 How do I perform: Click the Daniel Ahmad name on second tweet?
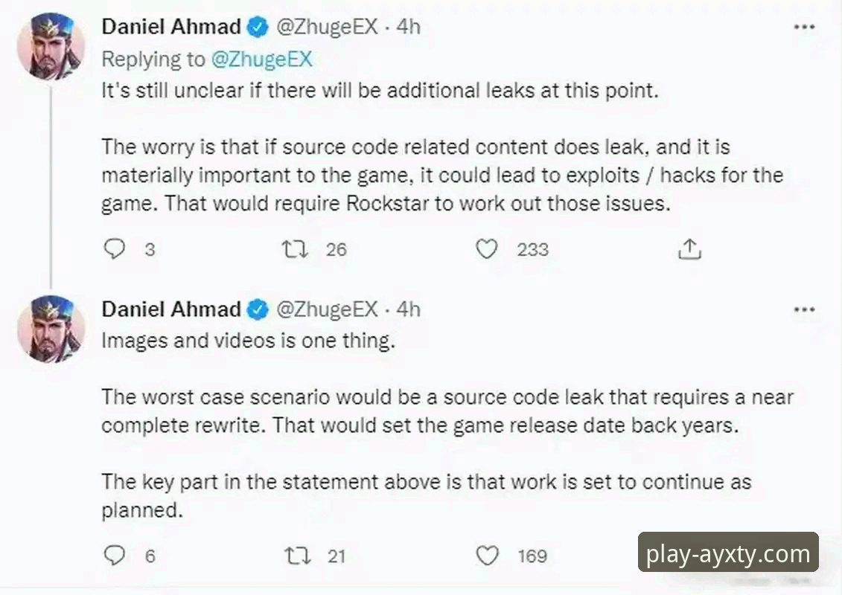171,309
